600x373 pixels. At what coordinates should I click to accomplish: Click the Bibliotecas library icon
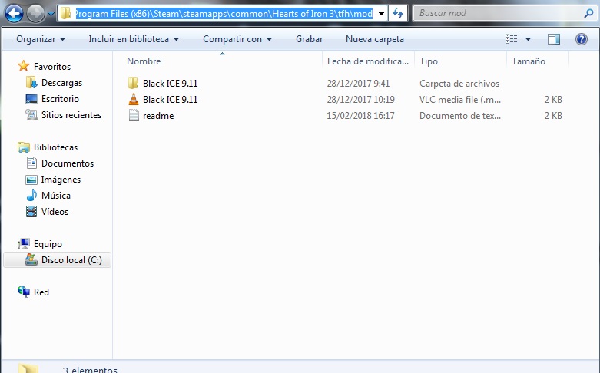pos(23,147)
